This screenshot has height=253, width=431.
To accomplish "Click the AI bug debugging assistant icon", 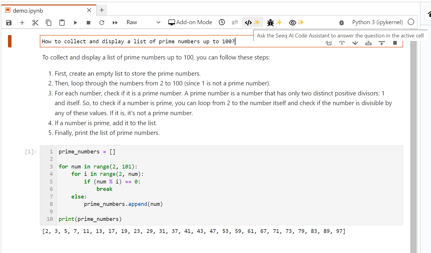I will coord(274,22).
